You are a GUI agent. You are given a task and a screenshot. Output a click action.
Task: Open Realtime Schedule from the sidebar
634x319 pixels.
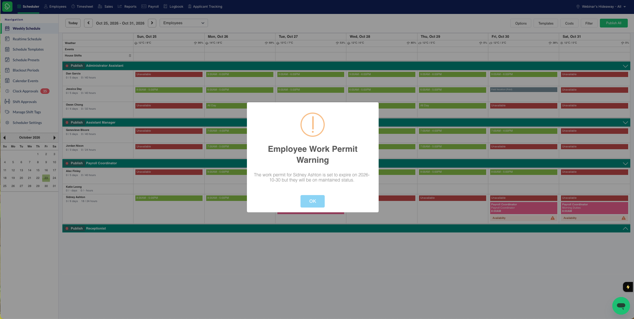27,39
